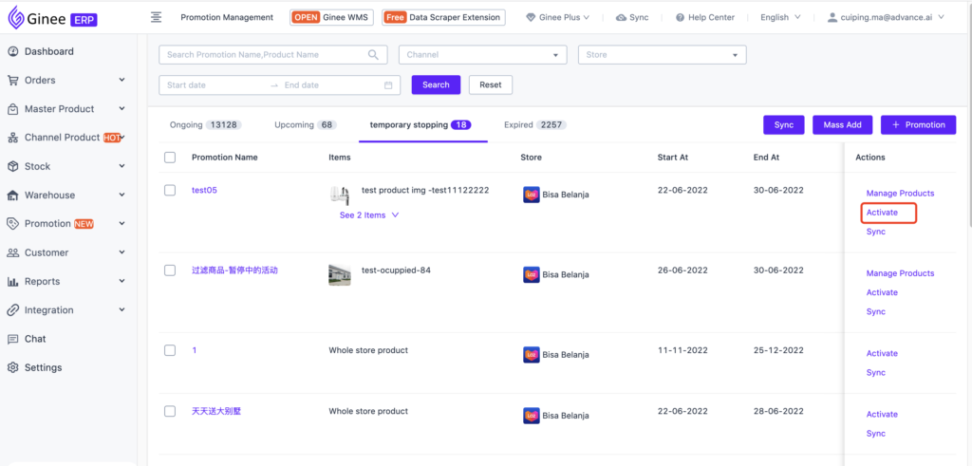Image resolution: width=972 pixels, height=466 pixels.
Task: Switch to the Upcoming tab
Action: pyautogui.click(x=305, y=124)
